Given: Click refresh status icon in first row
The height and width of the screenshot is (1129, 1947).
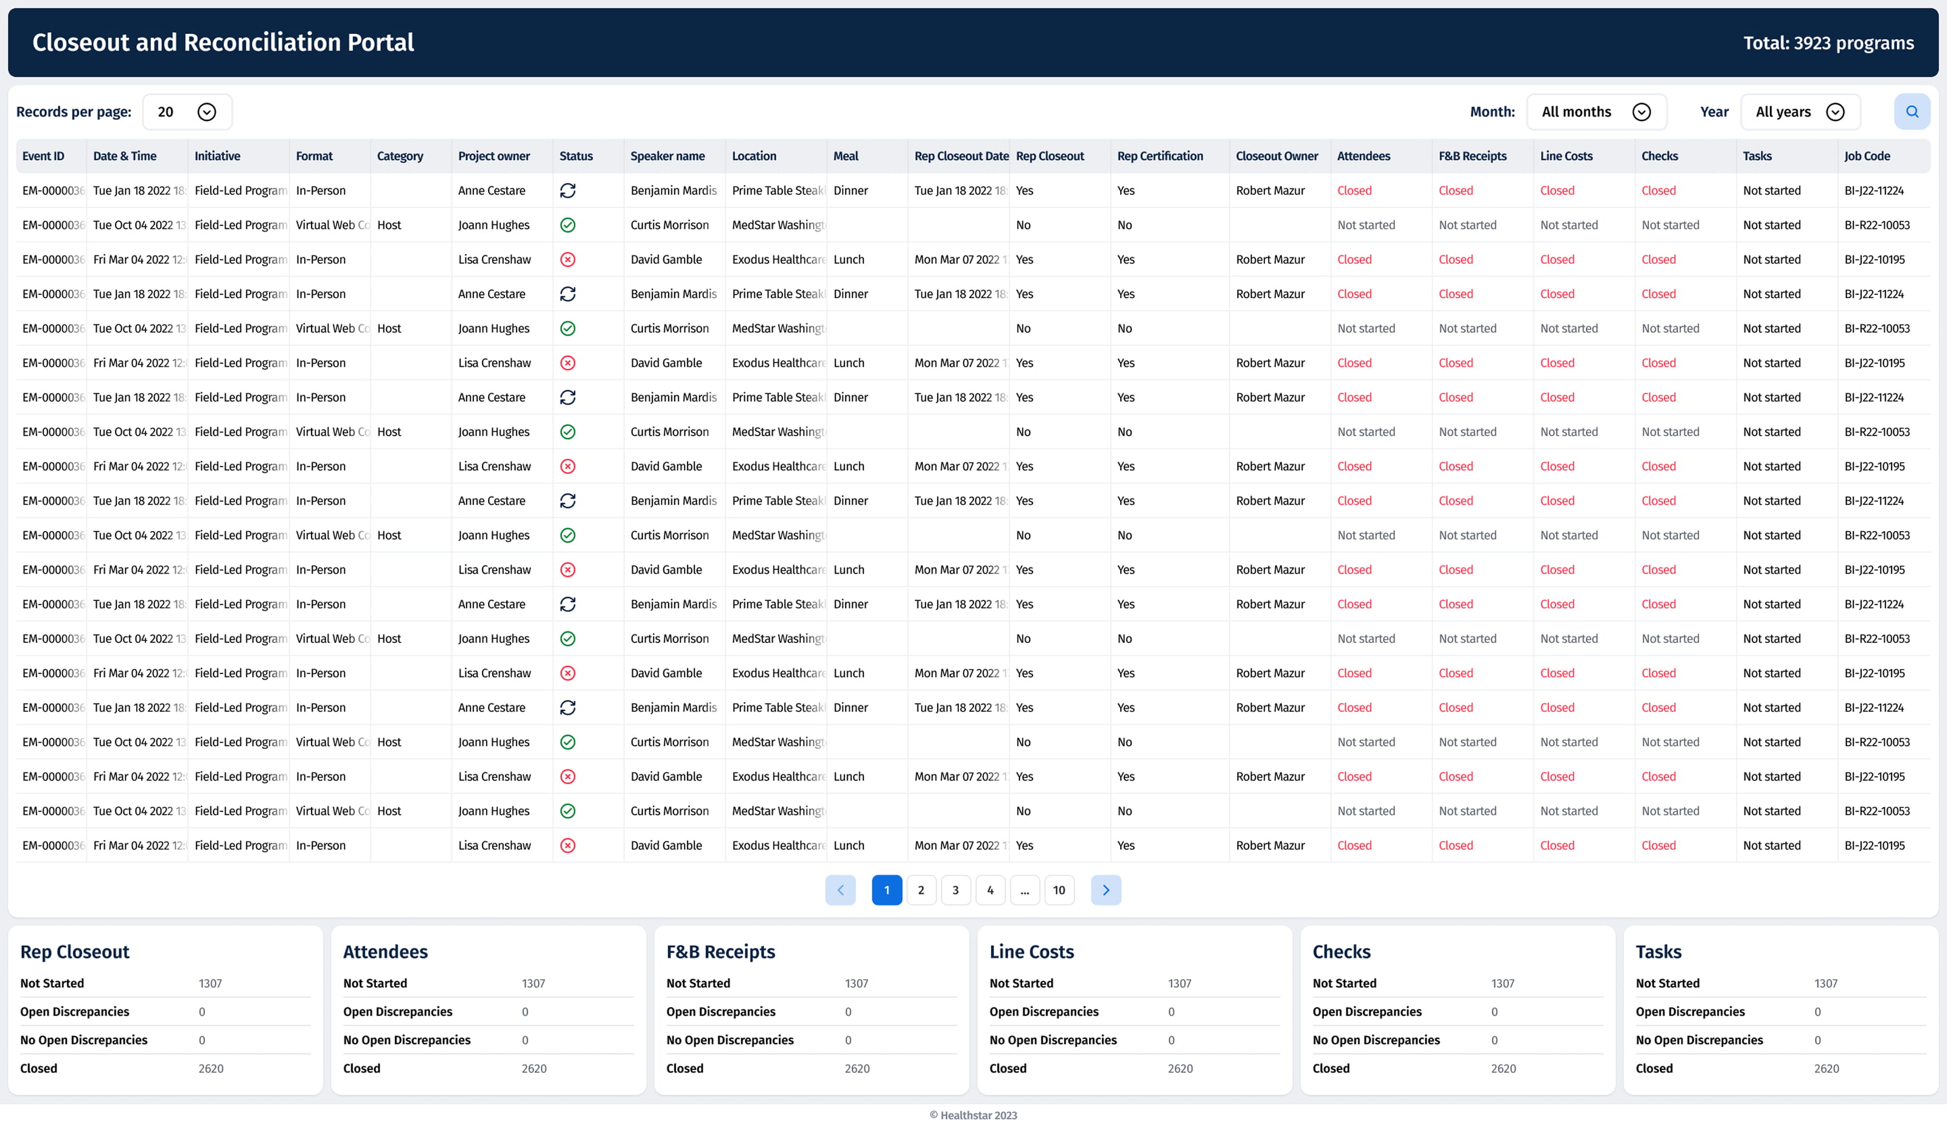Looking at the screenshot, I should [568, 191].
